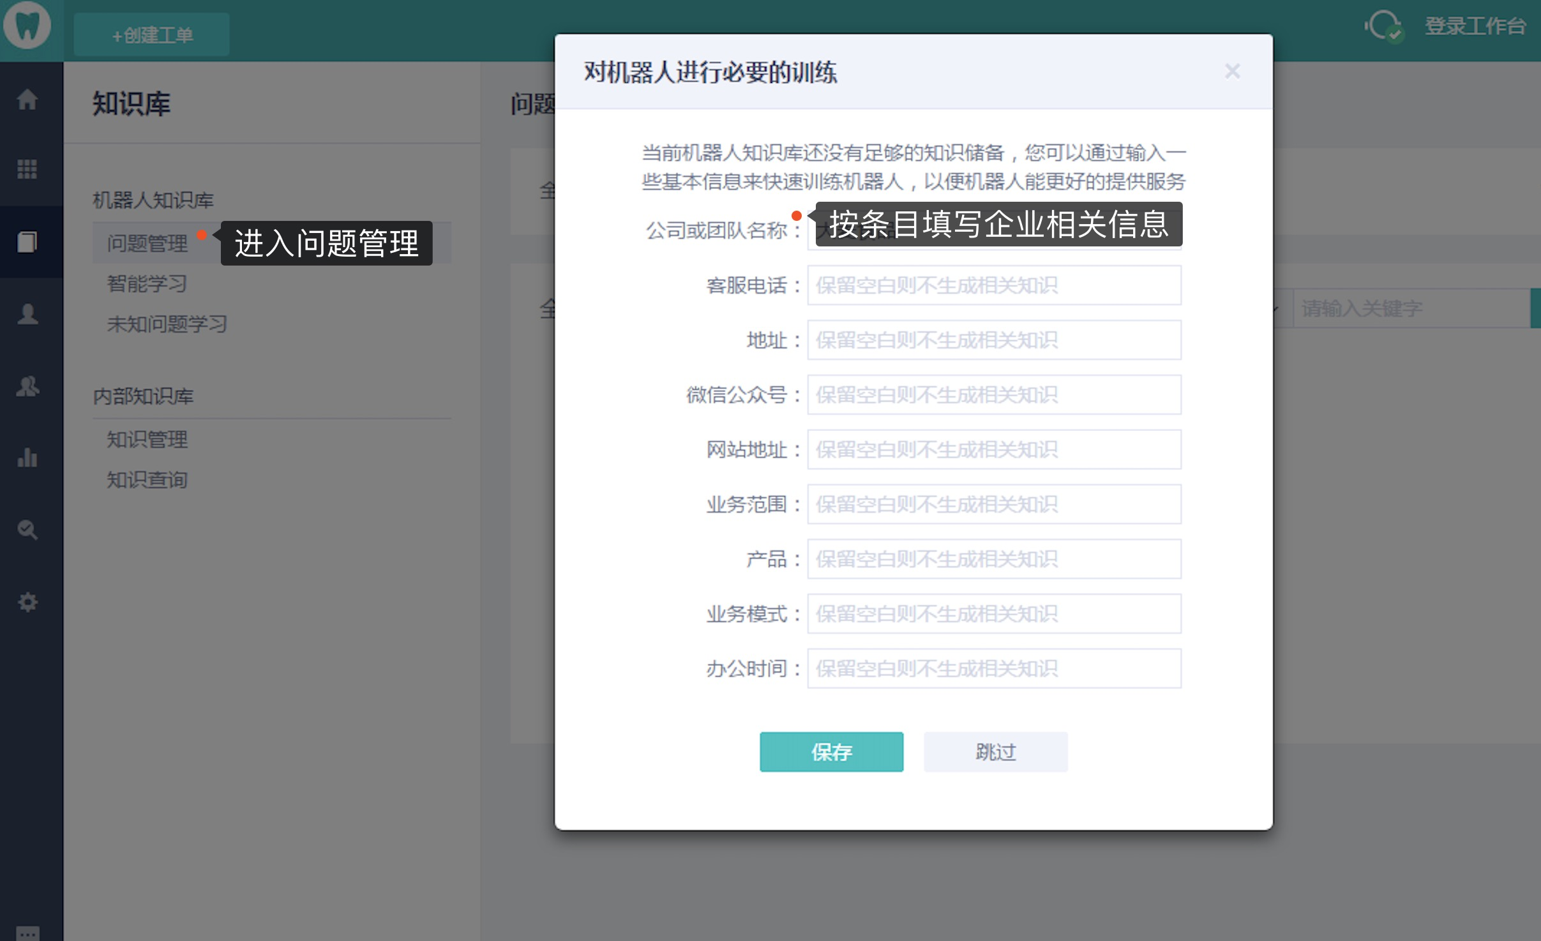Select 知识管理 menu item

(x=147, y=439)
